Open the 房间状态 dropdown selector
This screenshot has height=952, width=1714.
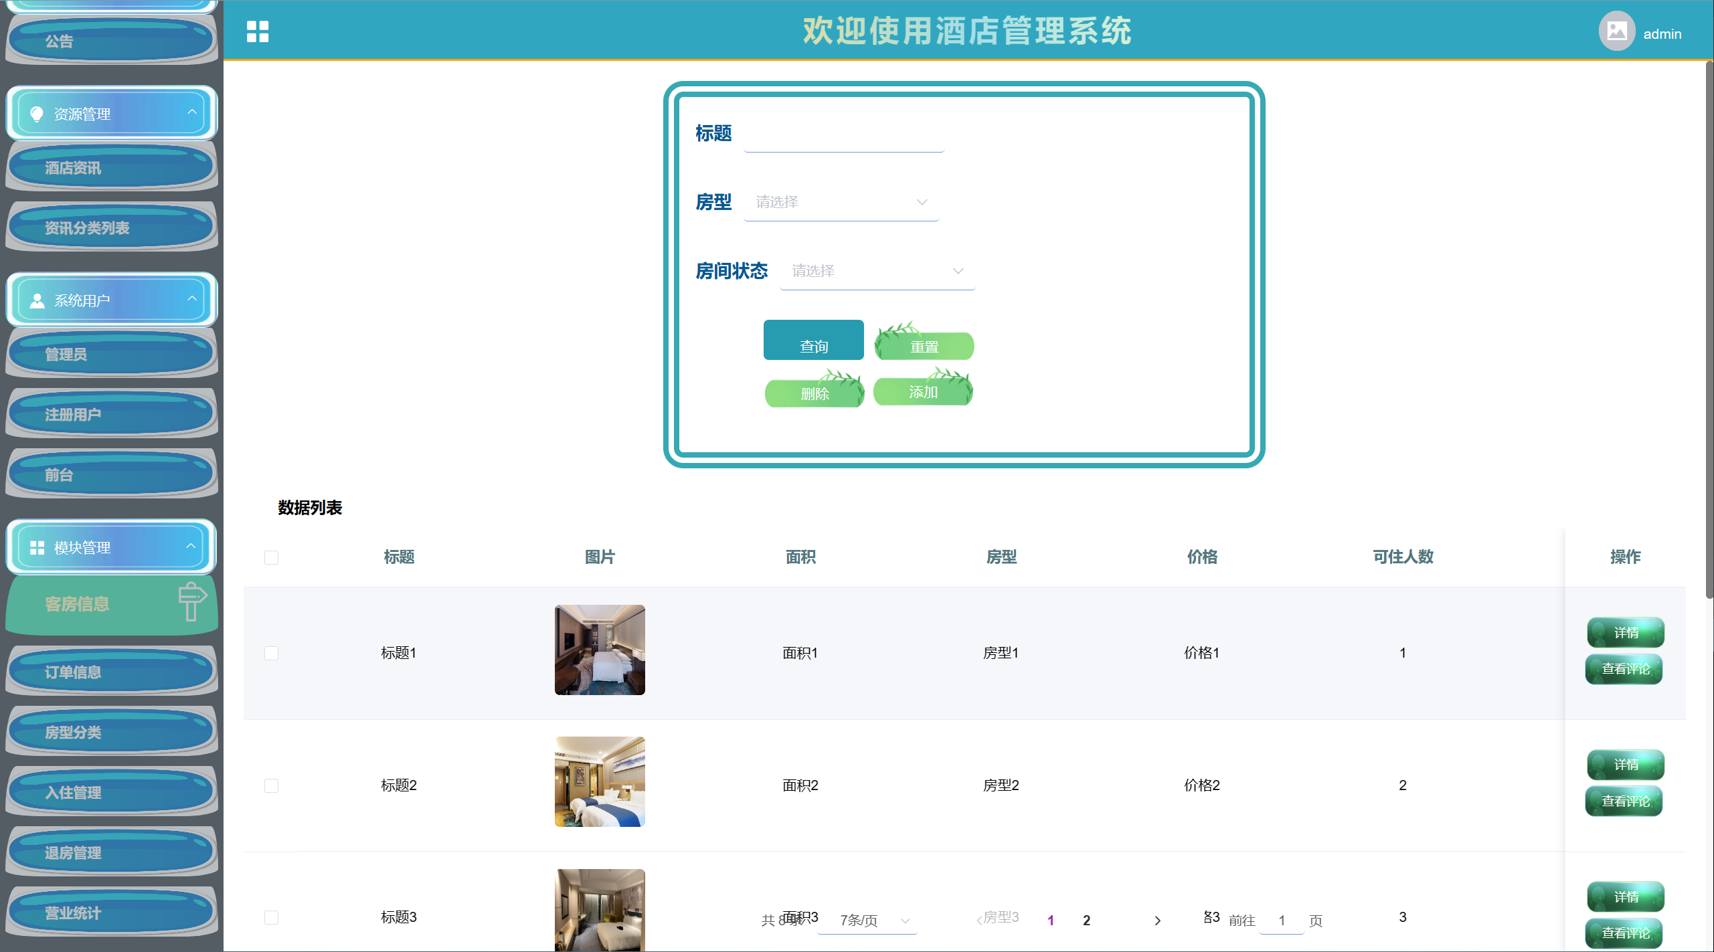pos(877,271)
